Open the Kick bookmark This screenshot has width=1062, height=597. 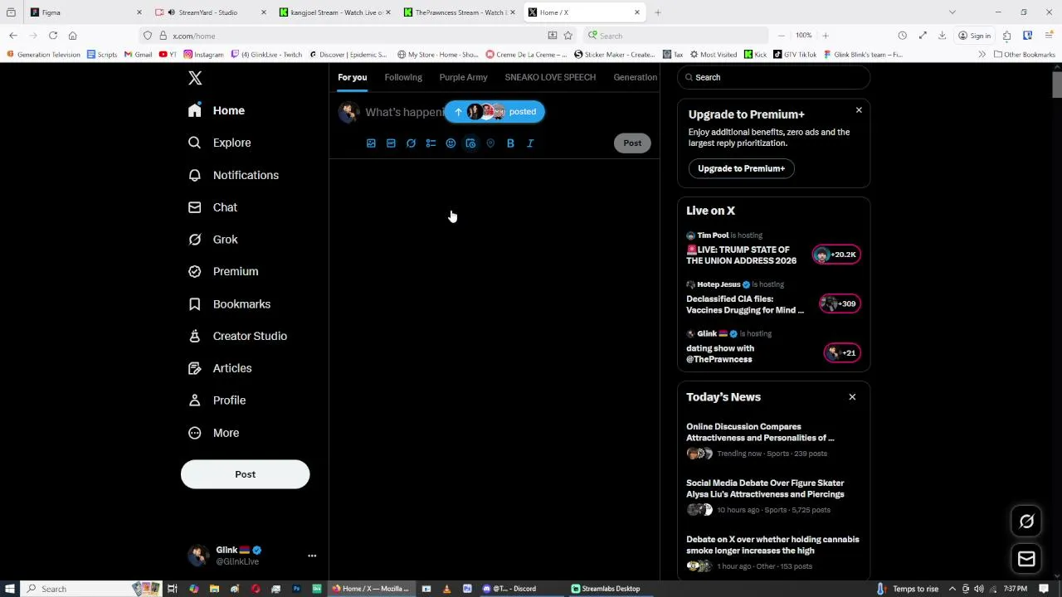pos(755,55)
